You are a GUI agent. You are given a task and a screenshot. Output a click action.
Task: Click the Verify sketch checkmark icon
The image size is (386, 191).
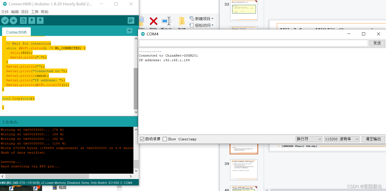point(5,21)
